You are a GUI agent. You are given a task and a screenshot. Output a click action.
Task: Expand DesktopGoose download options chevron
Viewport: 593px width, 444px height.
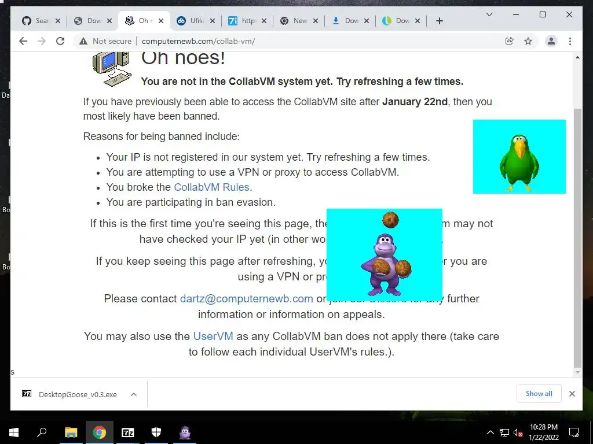134,394
